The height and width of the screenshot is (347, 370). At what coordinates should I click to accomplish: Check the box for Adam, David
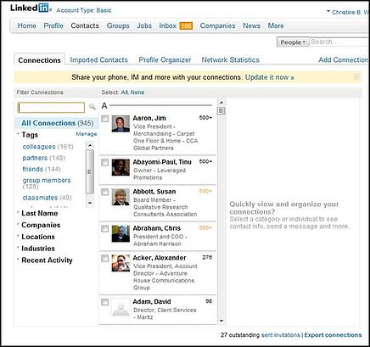(x=105, y=302)
